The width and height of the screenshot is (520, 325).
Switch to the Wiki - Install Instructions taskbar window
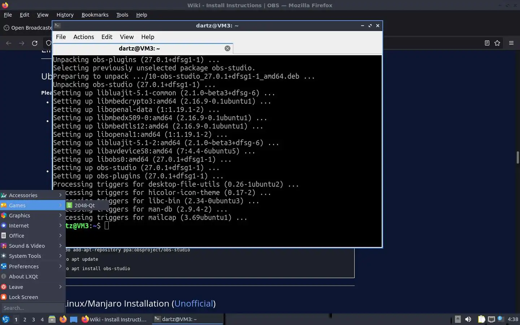tap(114, 319)
